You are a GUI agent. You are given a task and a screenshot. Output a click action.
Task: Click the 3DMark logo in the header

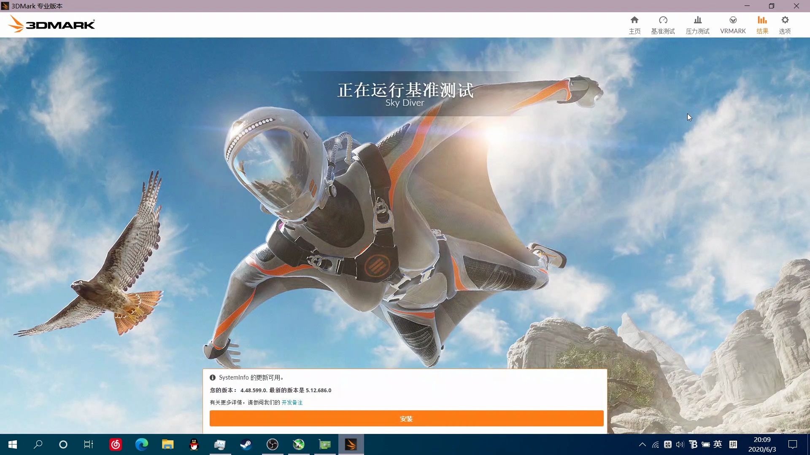51,24
